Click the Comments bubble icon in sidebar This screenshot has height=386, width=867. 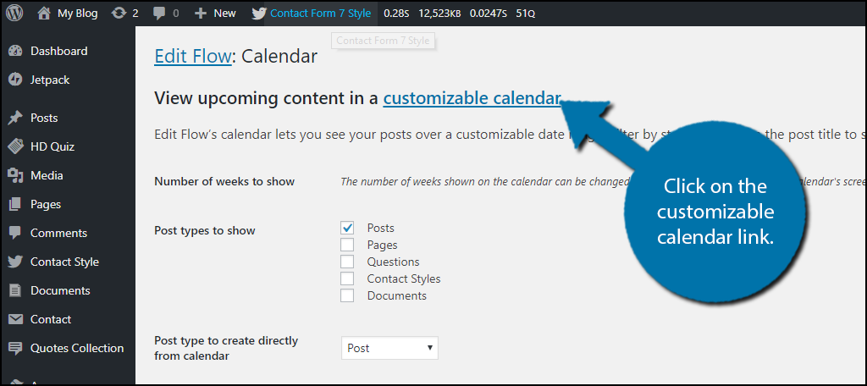(x=15, y=233)
